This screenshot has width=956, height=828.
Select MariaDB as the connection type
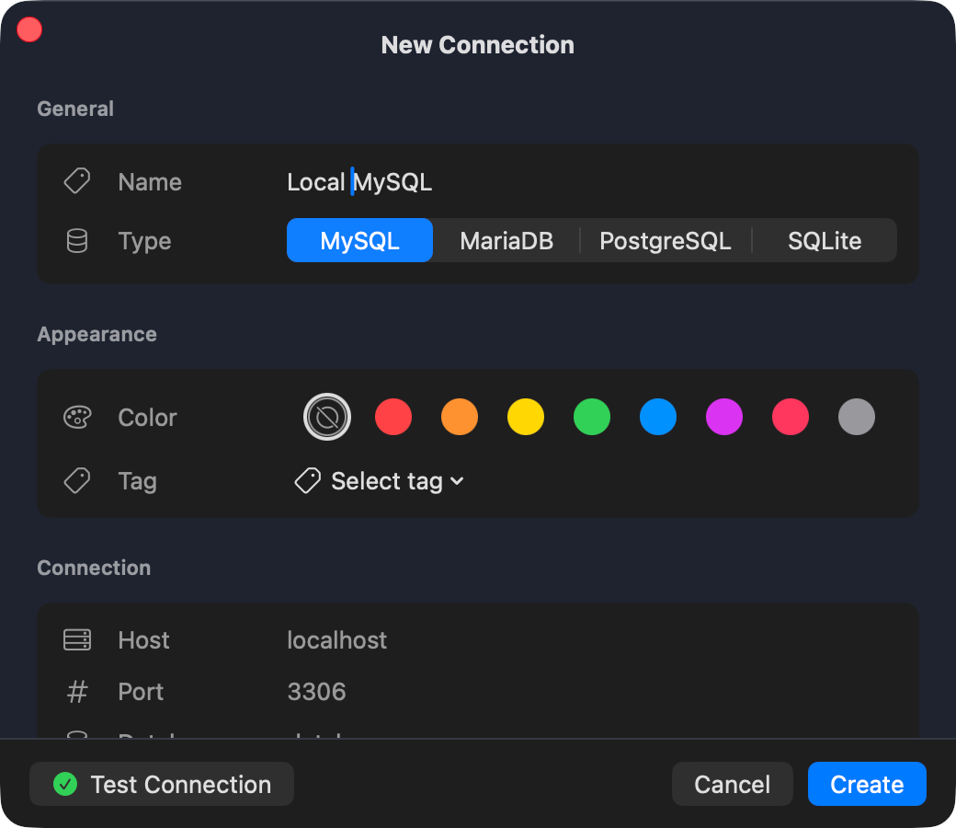pos(506,240)
